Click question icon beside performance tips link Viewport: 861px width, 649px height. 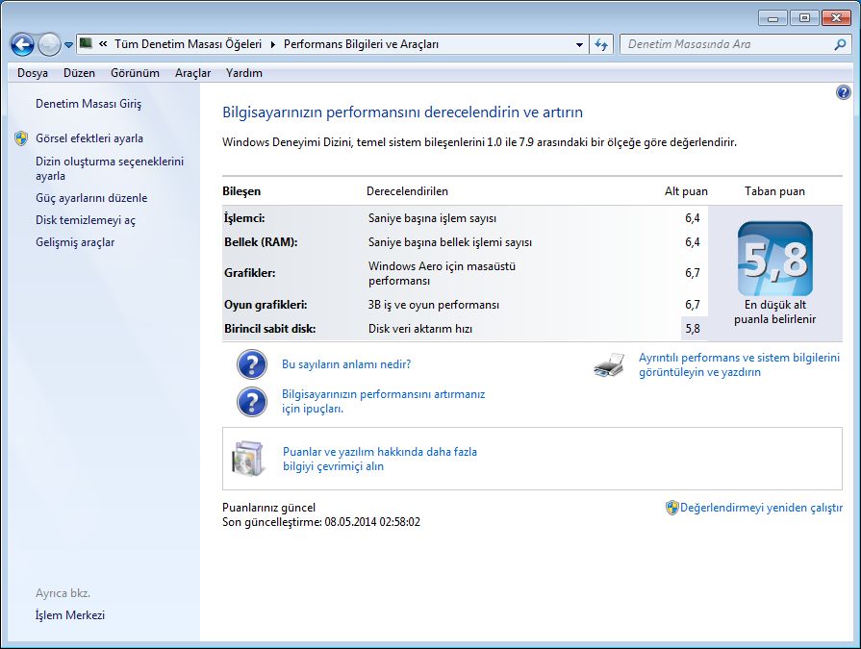click(x=252, y=402)
